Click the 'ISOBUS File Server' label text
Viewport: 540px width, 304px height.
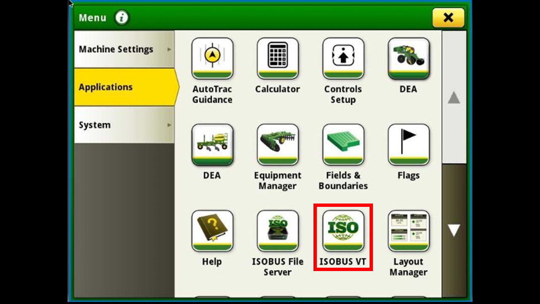coord(278,267)
